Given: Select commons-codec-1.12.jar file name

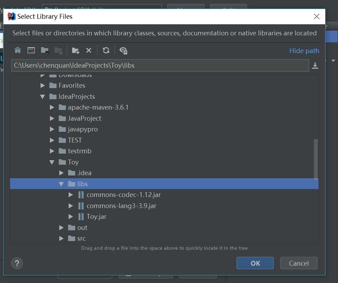Looking at the screenshot, I should (124, 195).
